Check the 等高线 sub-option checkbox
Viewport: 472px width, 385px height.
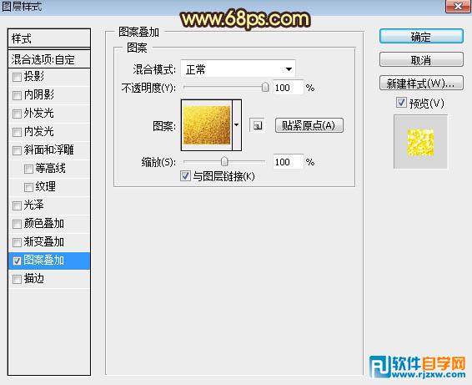[28, 169]
